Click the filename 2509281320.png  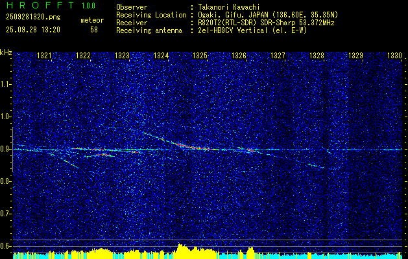click(33, 17)
